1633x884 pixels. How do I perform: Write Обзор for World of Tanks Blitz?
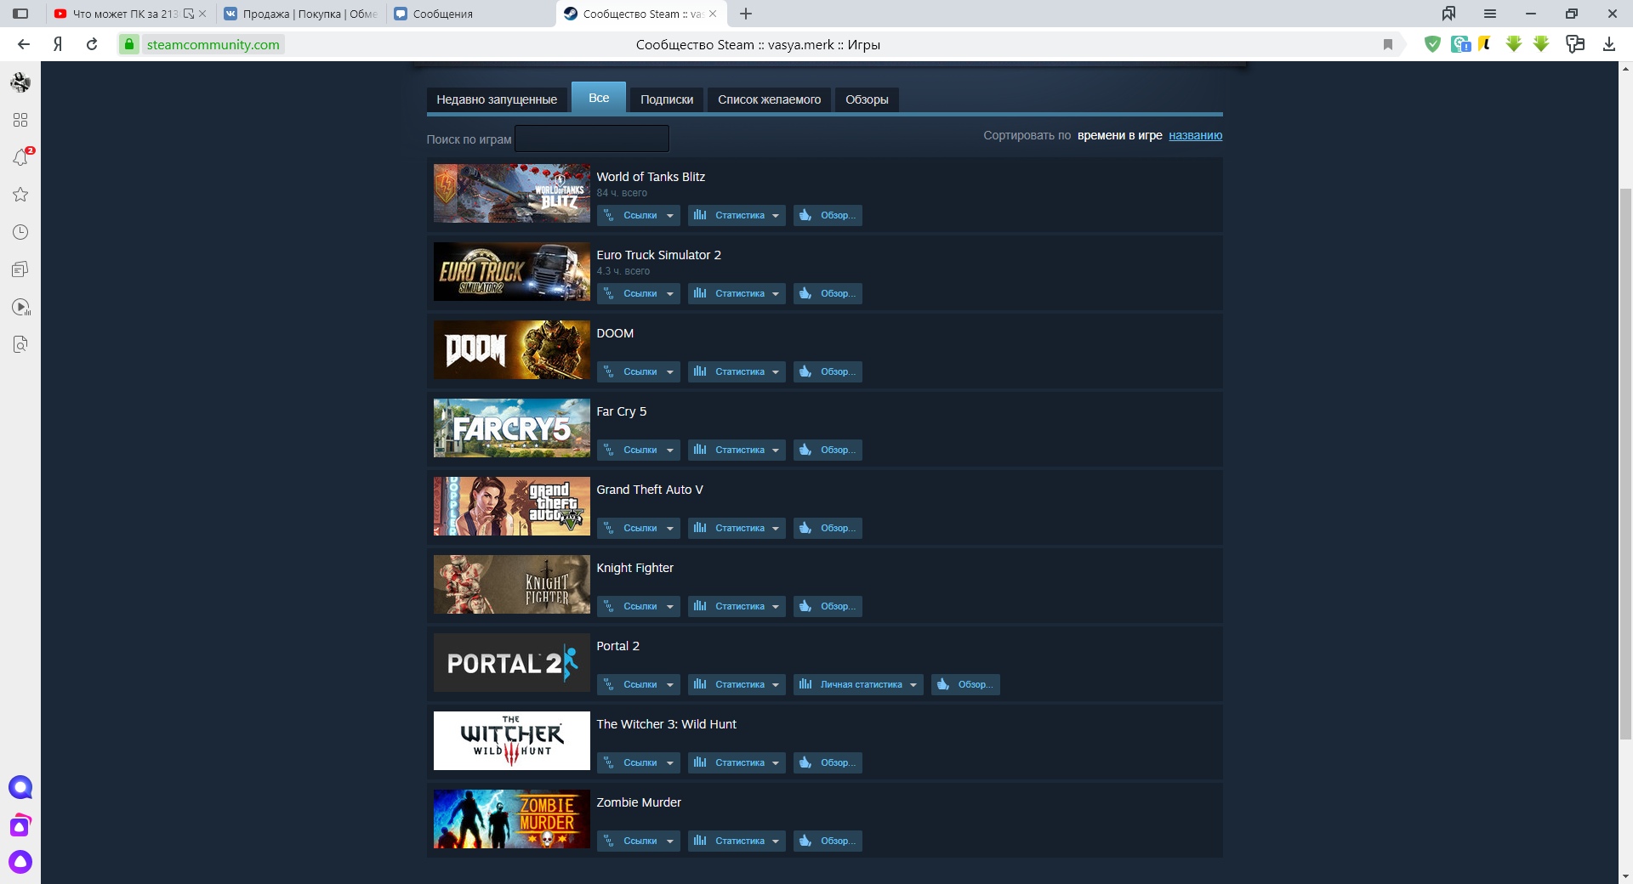click(x=828, y=215)
